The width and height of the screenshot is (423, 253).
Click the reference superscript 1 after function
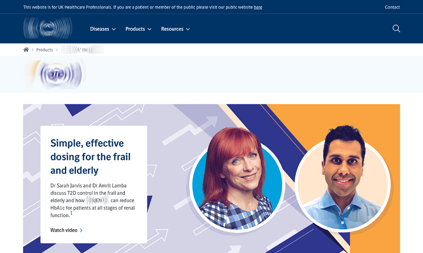(71, 213)
